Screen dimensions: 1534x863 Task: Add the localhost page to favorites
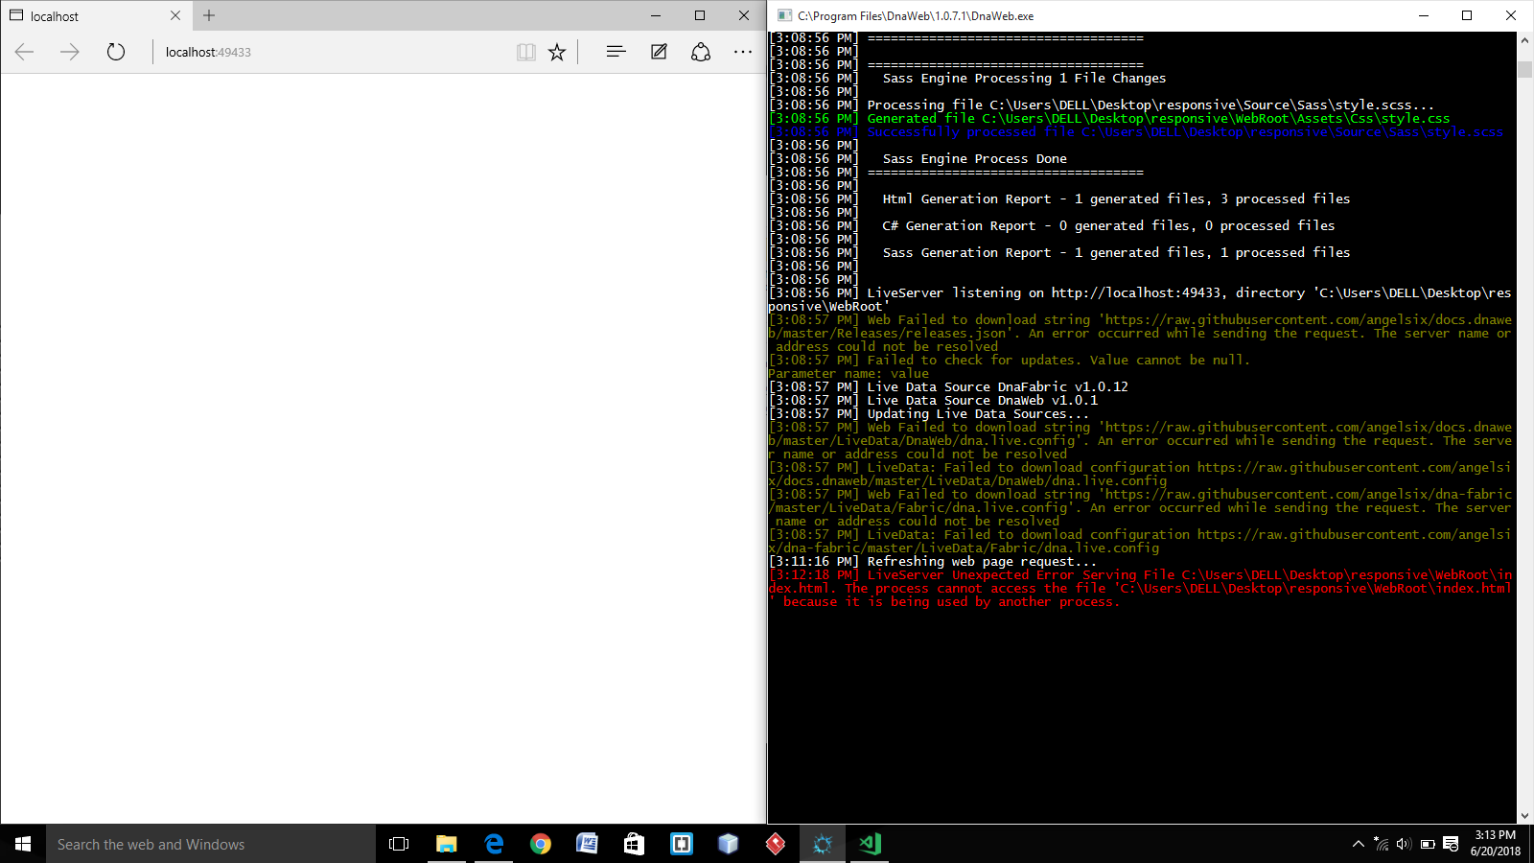tap(557, 52)
